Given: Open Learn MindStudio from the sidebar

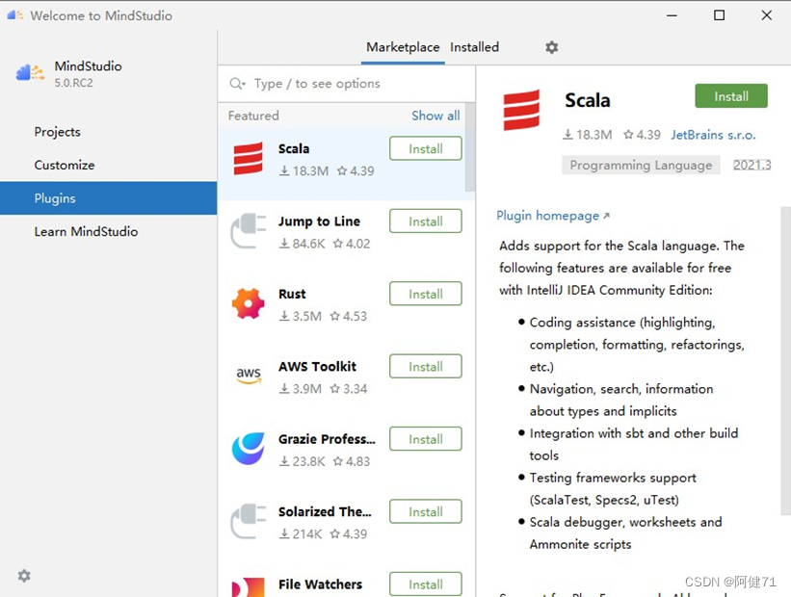Looking at the screenshot, I should [85, 231].
